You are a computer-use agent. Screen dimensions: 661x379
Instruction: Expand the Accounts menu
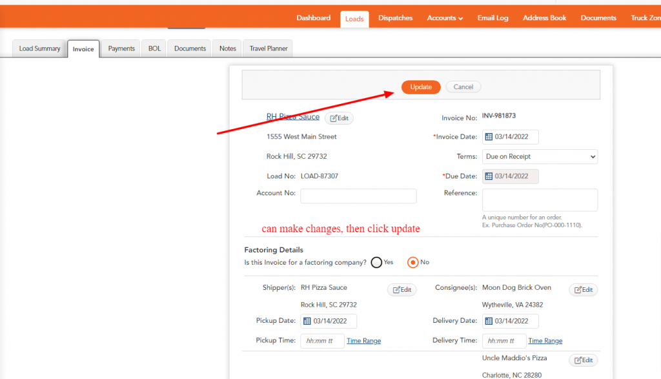[x=445, y=17]
